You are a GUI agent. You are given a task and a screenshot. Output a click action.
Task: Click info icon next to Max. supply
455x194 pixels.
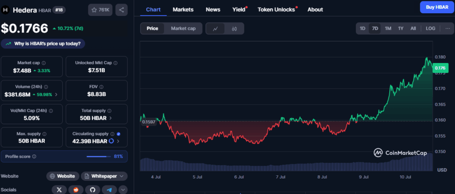tap(44, 134)
